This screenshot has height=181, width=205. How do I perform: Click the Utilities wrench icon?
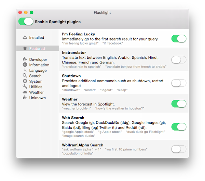(25, 87)
